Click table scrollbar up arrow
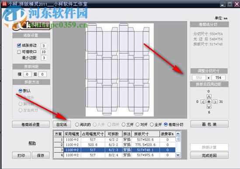The height and width of the screenshot is (169, 240). (178, 134)
